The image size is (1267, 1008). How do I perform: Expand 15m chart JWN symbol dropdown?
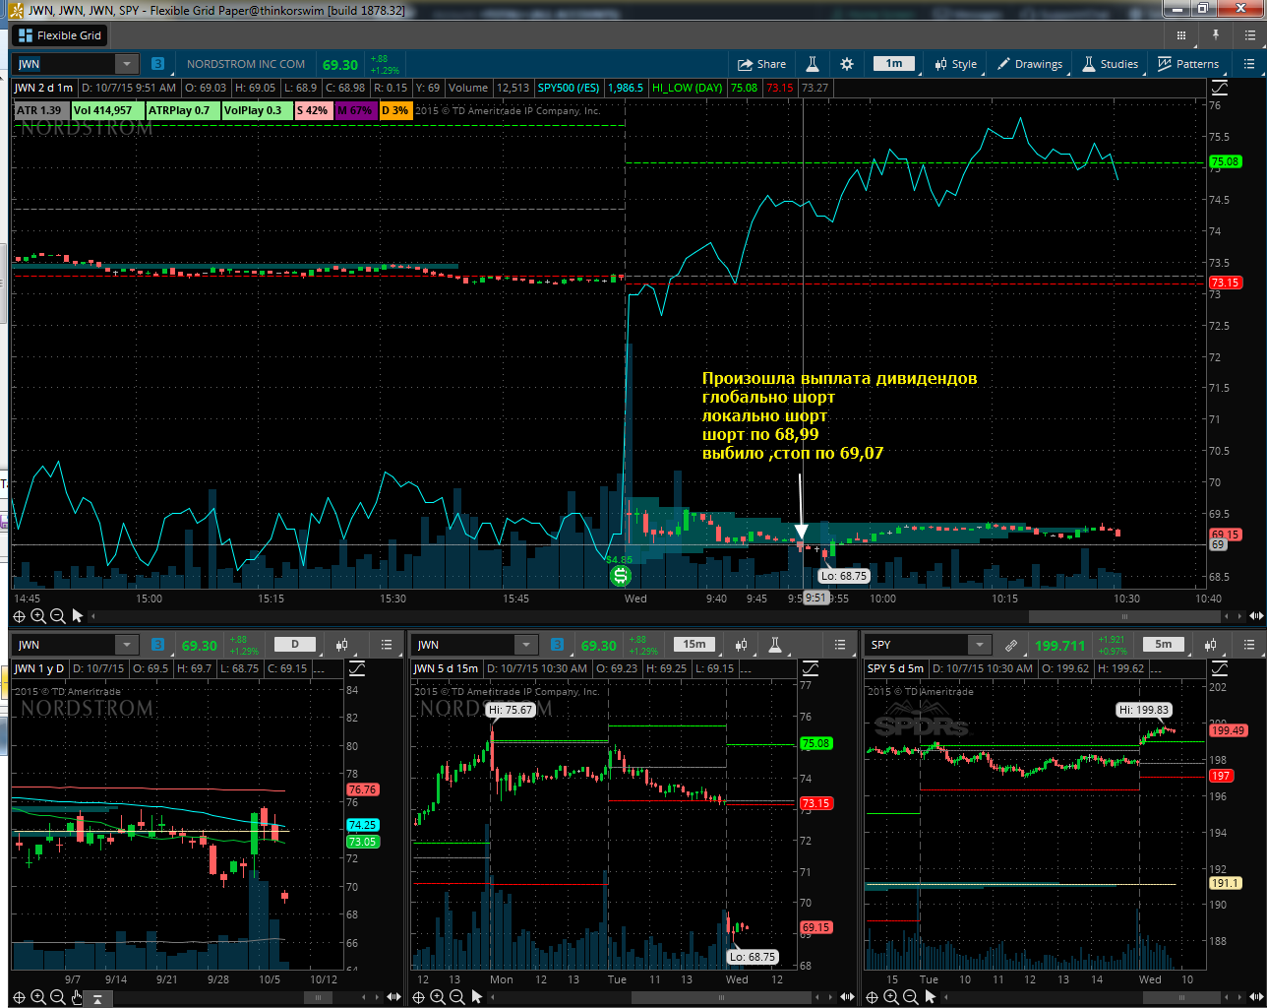click(x=526, y=645)
